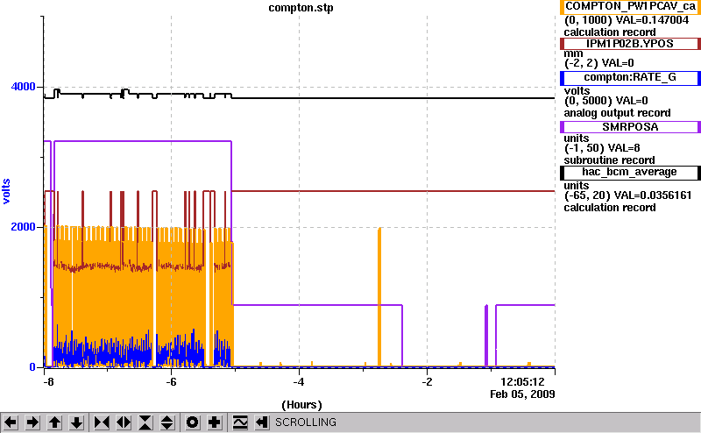
Task: Click the 'analog output record' description text
Action: [x=618, y=113]
